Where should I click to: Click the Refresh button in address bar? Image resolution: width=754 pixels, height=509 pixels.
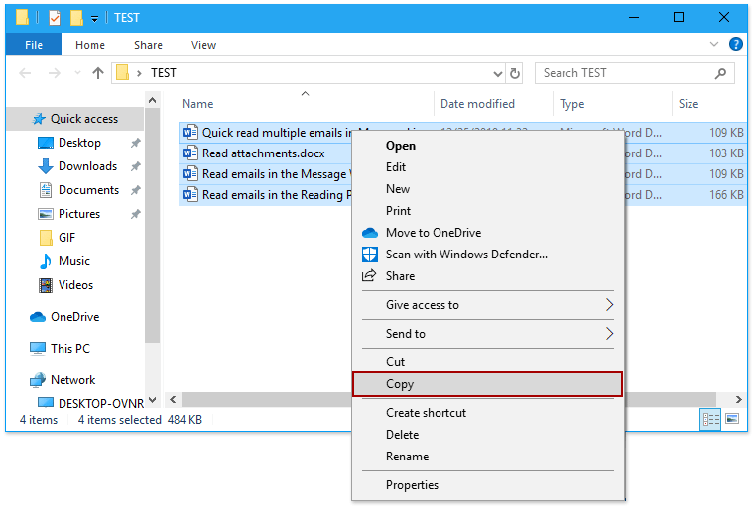[515, 73]
